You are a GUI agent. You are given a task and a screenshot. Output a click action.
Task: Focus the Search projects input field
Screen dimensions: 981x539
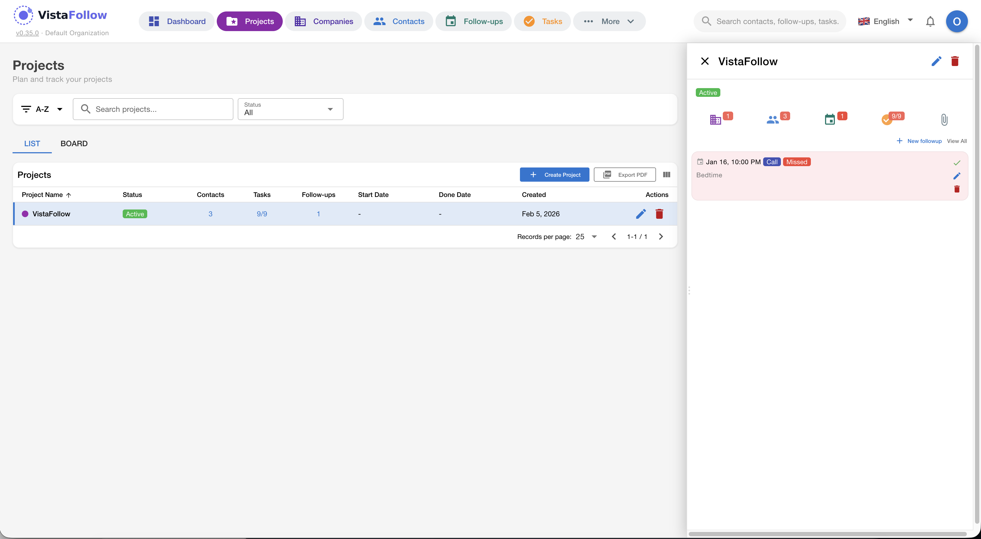160,109
